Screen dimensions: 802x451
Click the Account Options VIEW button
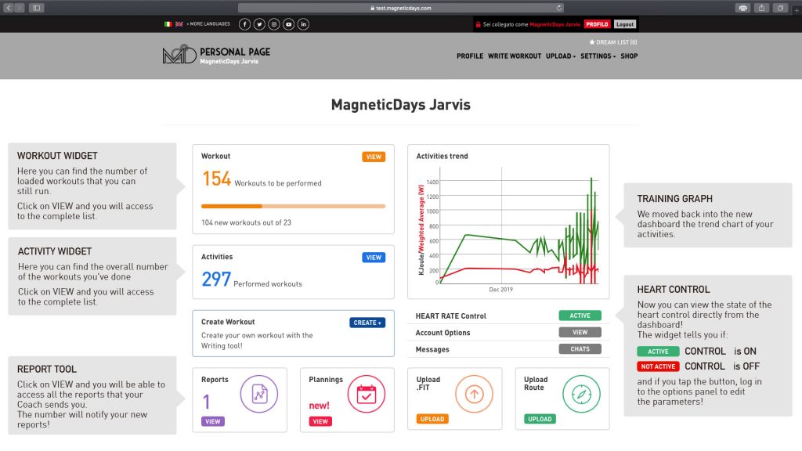pos(580,332)
